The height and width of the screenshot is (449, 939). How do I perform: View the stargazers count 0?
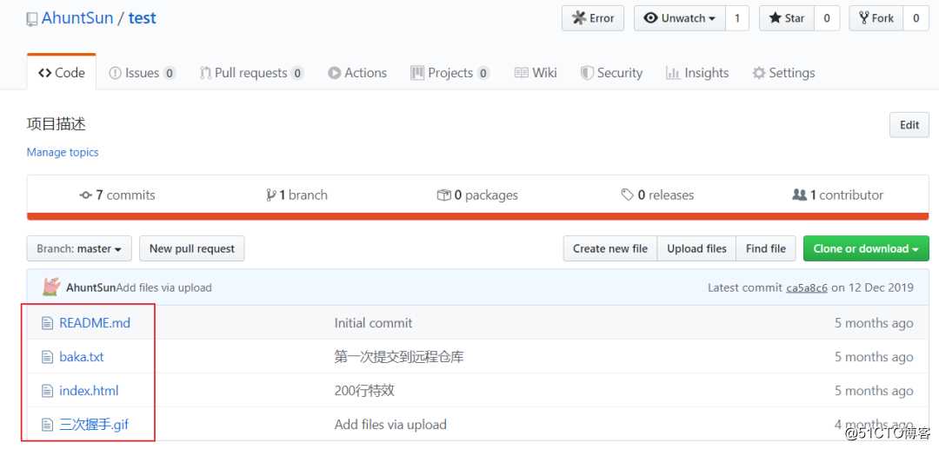tap(827, 18)
